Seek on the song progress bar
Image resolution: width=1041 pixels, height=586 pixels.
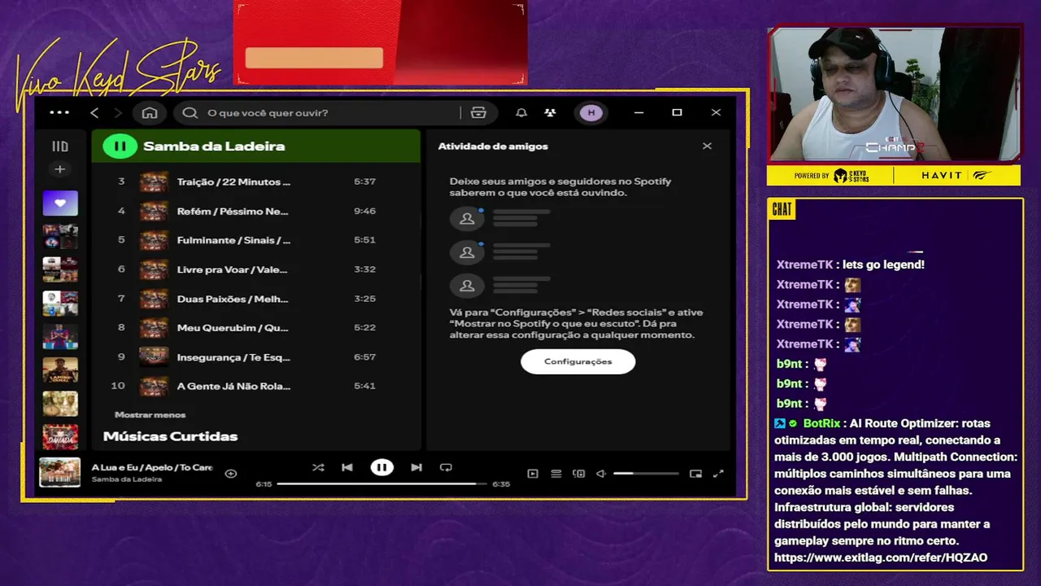pos(381,483)
